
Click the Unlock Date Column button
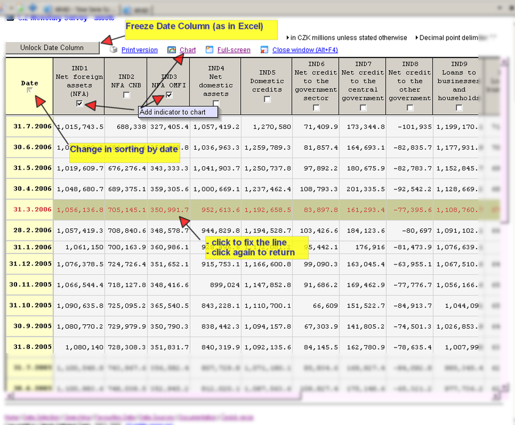pyautogui.click(x=52, y=48)
